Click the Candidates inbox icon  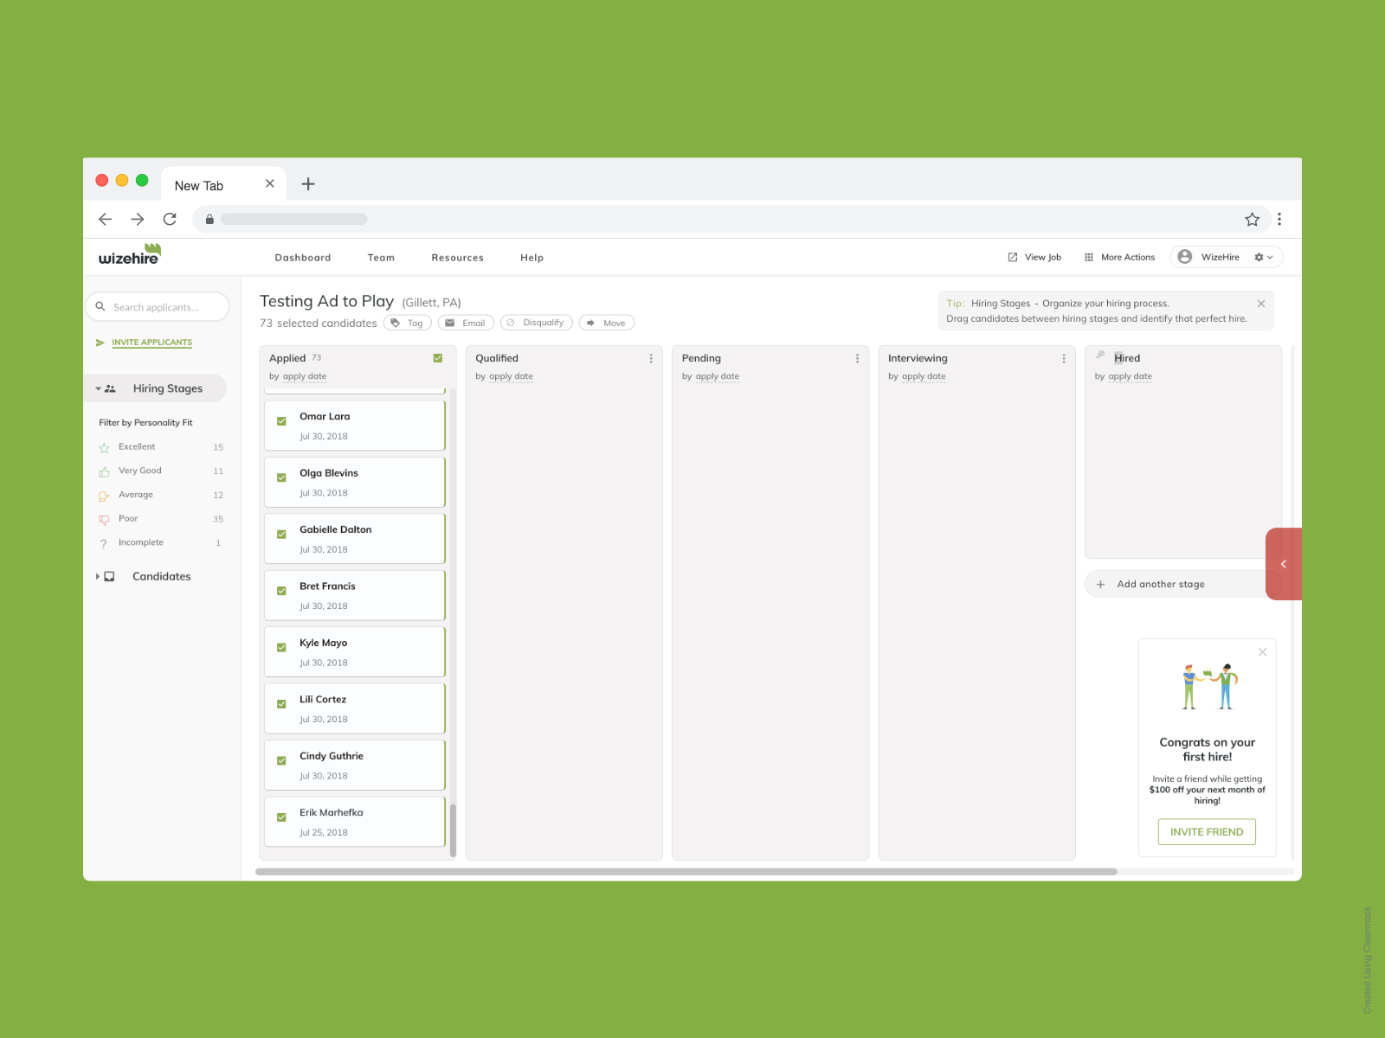click(109, 576)
